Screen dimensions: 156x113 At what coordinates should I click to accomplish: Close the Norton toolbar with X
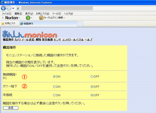(x=3, y=18)
